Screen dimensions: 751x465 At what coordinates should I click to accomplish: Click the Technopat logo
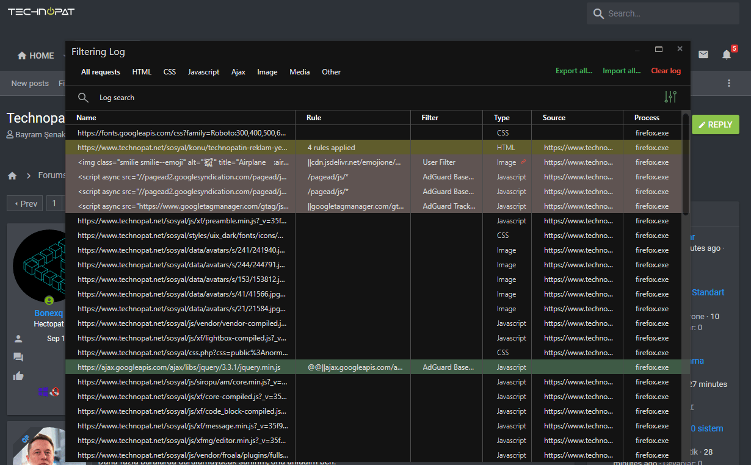click(41, 12)
